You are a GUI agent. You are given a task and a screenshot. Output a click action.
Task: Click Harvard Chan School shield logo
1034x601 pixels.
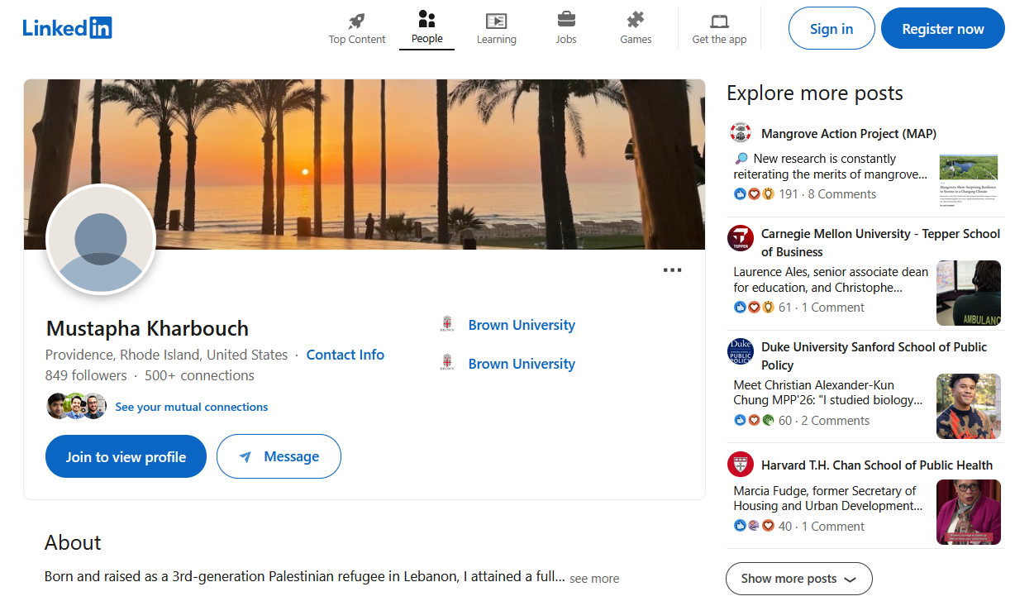click(x=741, y=464)
